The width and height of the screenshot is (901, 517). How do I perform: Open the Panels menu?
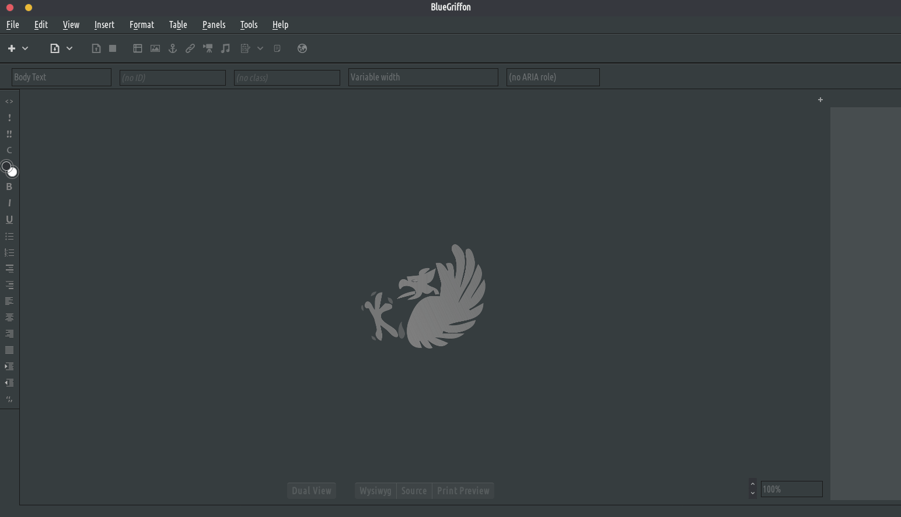214,25
